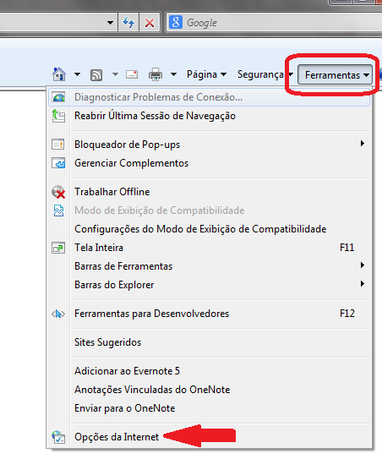Click the RSS feeds icon
The image size is (382, 459).
tap(96, 75)
